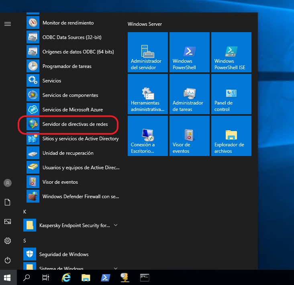Open Pictures from Start sidebar
This screenshot has height=285, width=294.
tap(8, 221)
